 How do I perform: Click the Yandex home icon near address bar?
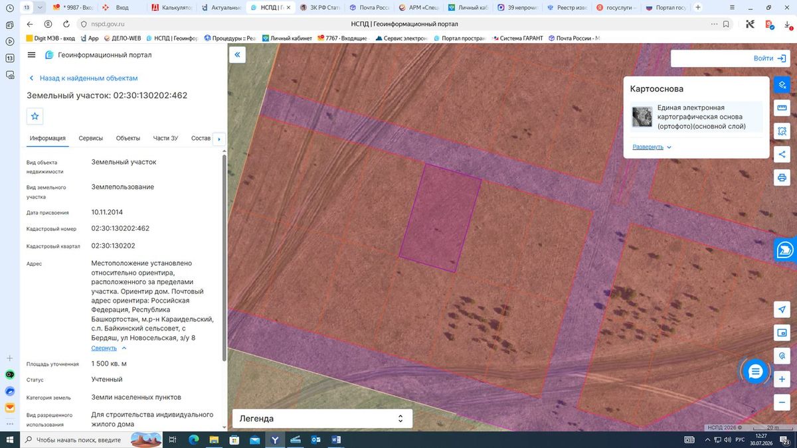pyautogui.click(x=47, y=24)
